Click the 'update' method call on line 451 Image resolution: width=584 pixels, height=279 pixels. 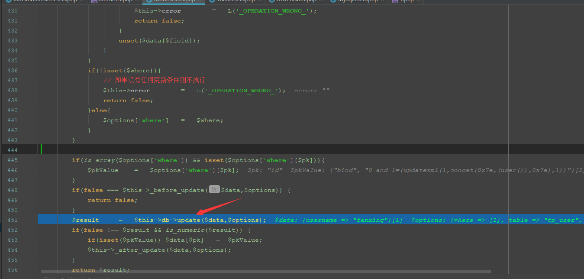point(189,220)
